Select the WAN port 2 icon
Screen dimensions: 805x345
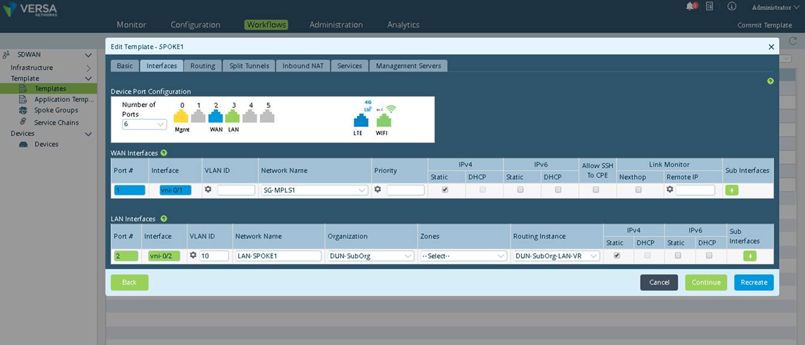216,116
